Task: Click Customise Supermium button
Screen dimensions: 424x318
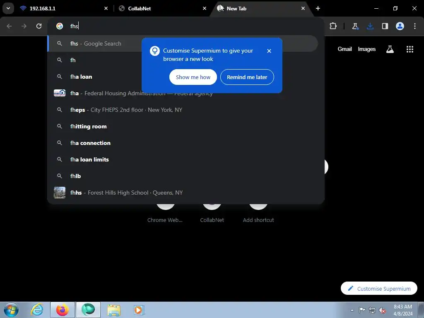Action: 379,289
